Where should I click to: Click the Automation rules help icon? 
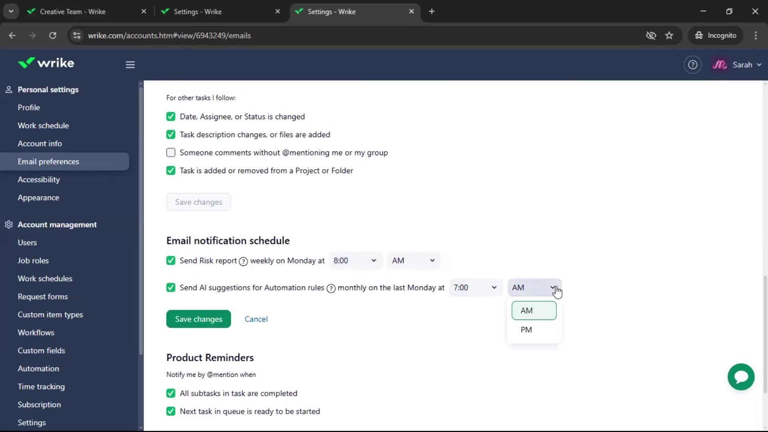tap(331, 288)
